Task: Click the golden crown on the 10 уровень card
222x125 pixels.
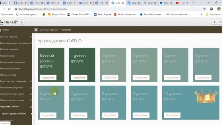Action: point(206,96)
